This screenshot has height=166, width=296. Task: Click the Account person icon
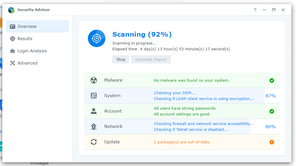(94, 111)
